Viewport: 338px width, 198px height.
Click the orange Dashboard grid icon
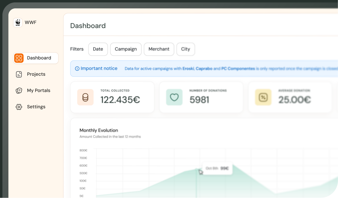(19, 58)
